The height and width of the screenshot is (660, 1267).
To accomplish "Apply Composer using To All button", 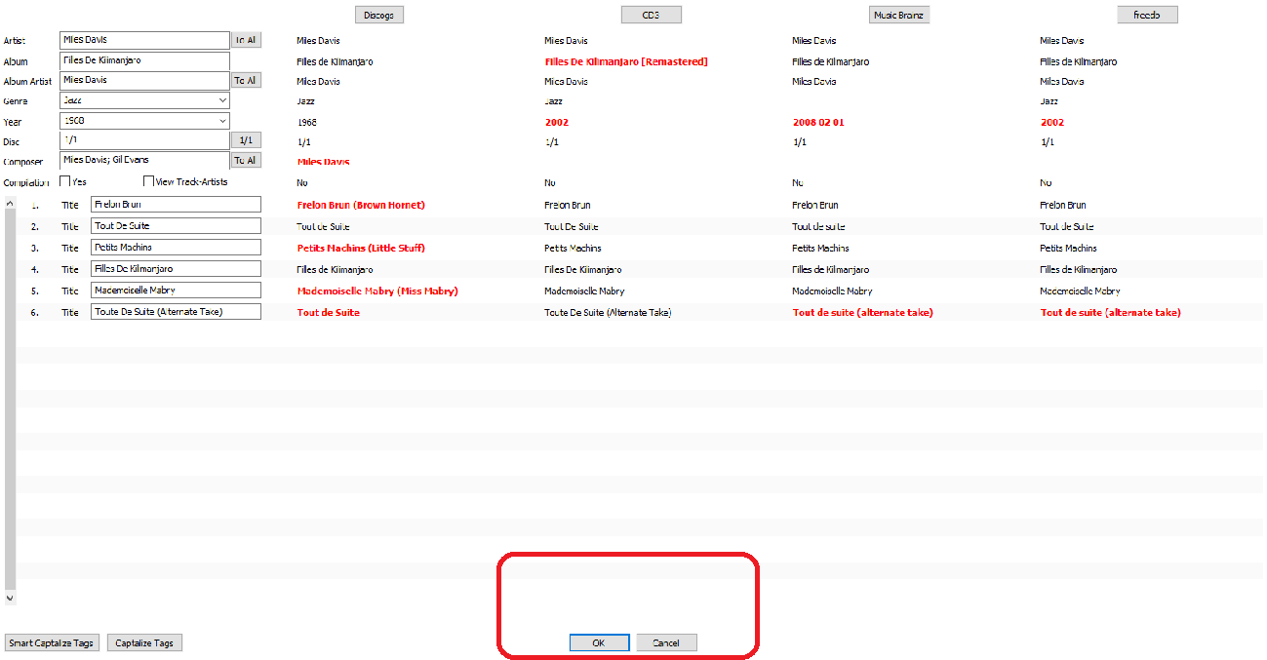I will tap(246, 160).
